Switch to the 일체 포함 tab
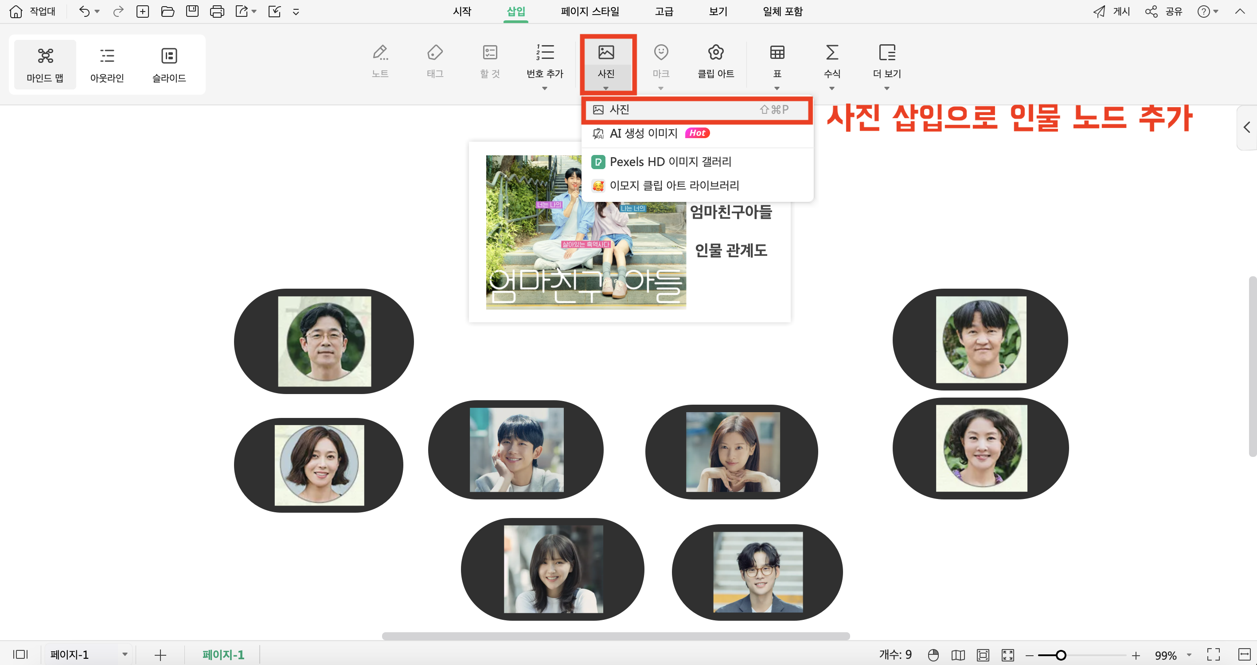Image resolution: width=1257 pixels, height=665 pixels. (783, 11)
